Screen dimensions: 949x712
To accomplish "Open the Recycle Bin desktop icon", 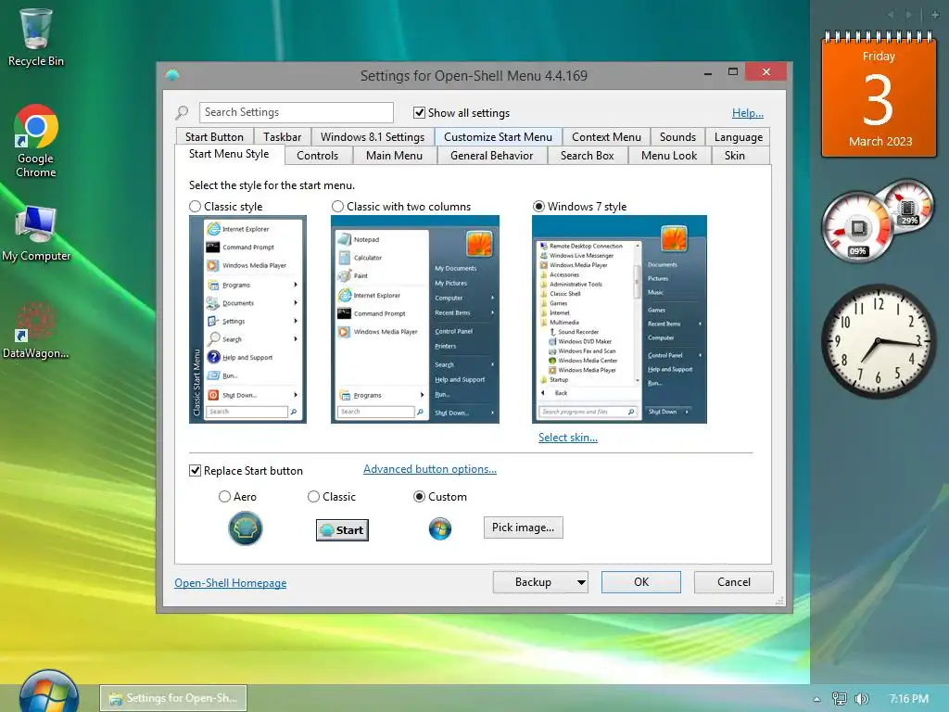I will coord(36,37).
